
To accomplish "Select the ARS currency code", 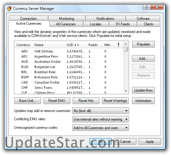I will point(24,56).
